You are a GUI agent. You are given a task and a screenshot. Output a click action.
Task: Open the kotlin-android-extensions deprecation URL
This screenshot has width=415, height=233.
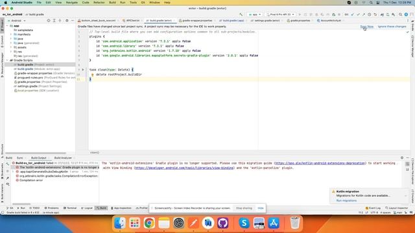320,163
